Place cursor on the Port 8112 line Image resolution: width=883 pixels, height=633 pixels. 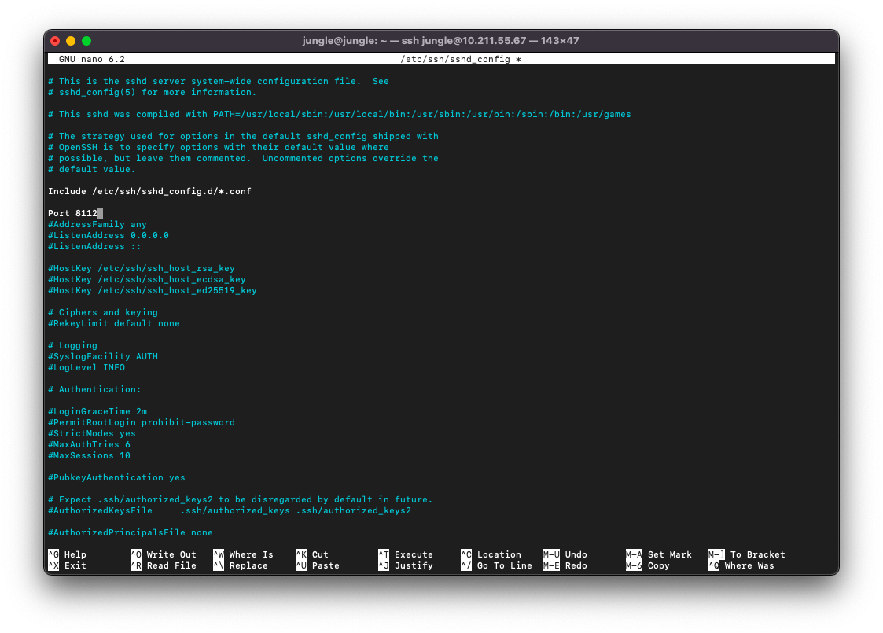point(75,213)
